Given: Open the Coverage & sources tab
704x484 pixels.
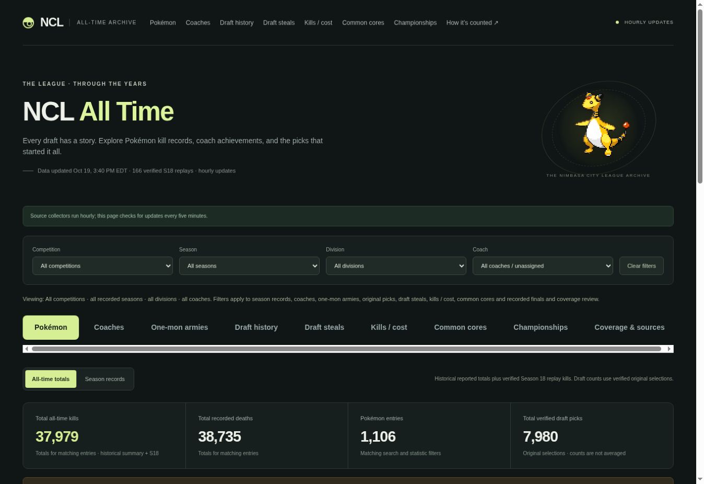Looking at the screenshot, I should [x=629, y=327].
